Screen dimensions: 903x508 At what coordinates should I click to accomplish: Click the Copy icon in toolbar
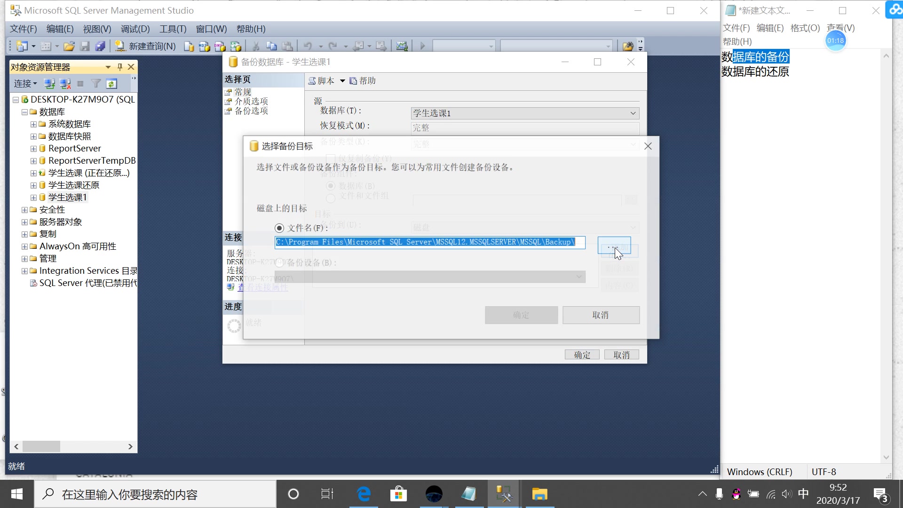point(271,46)
